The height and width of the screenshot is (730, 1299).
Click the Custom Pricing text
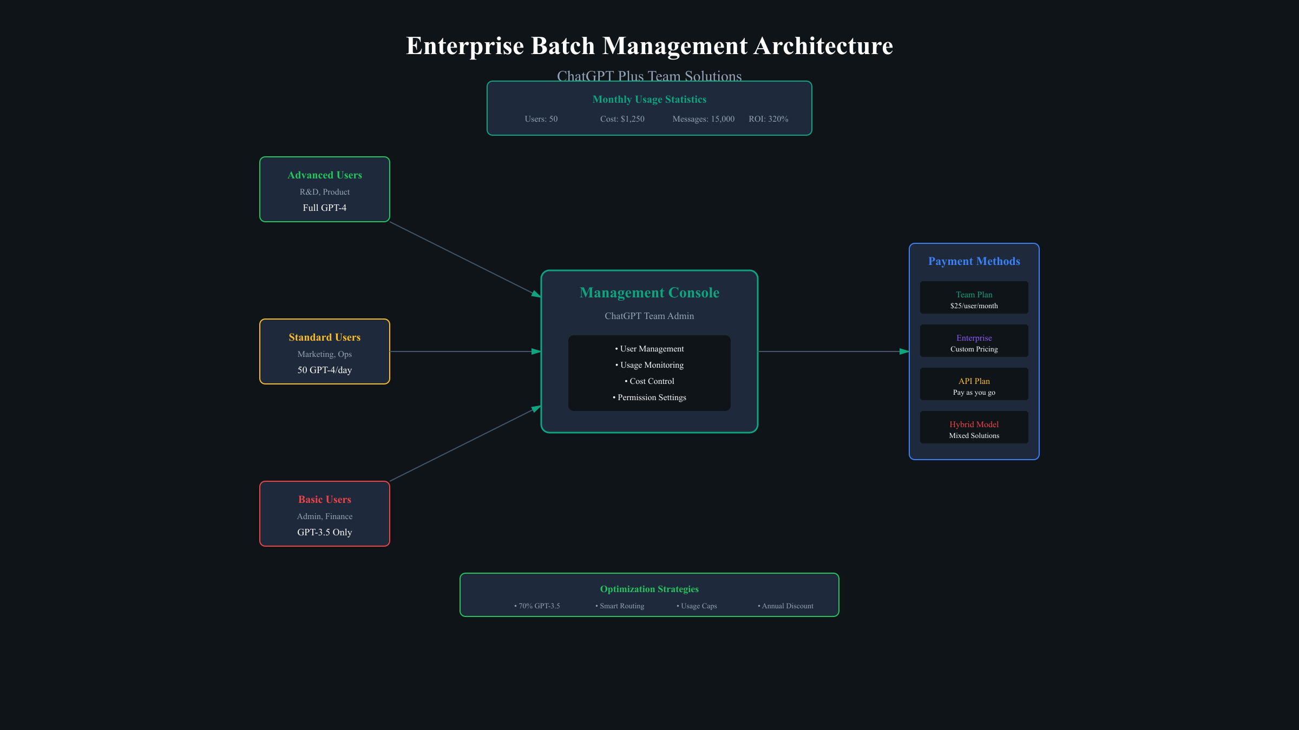tap(974, 349)
